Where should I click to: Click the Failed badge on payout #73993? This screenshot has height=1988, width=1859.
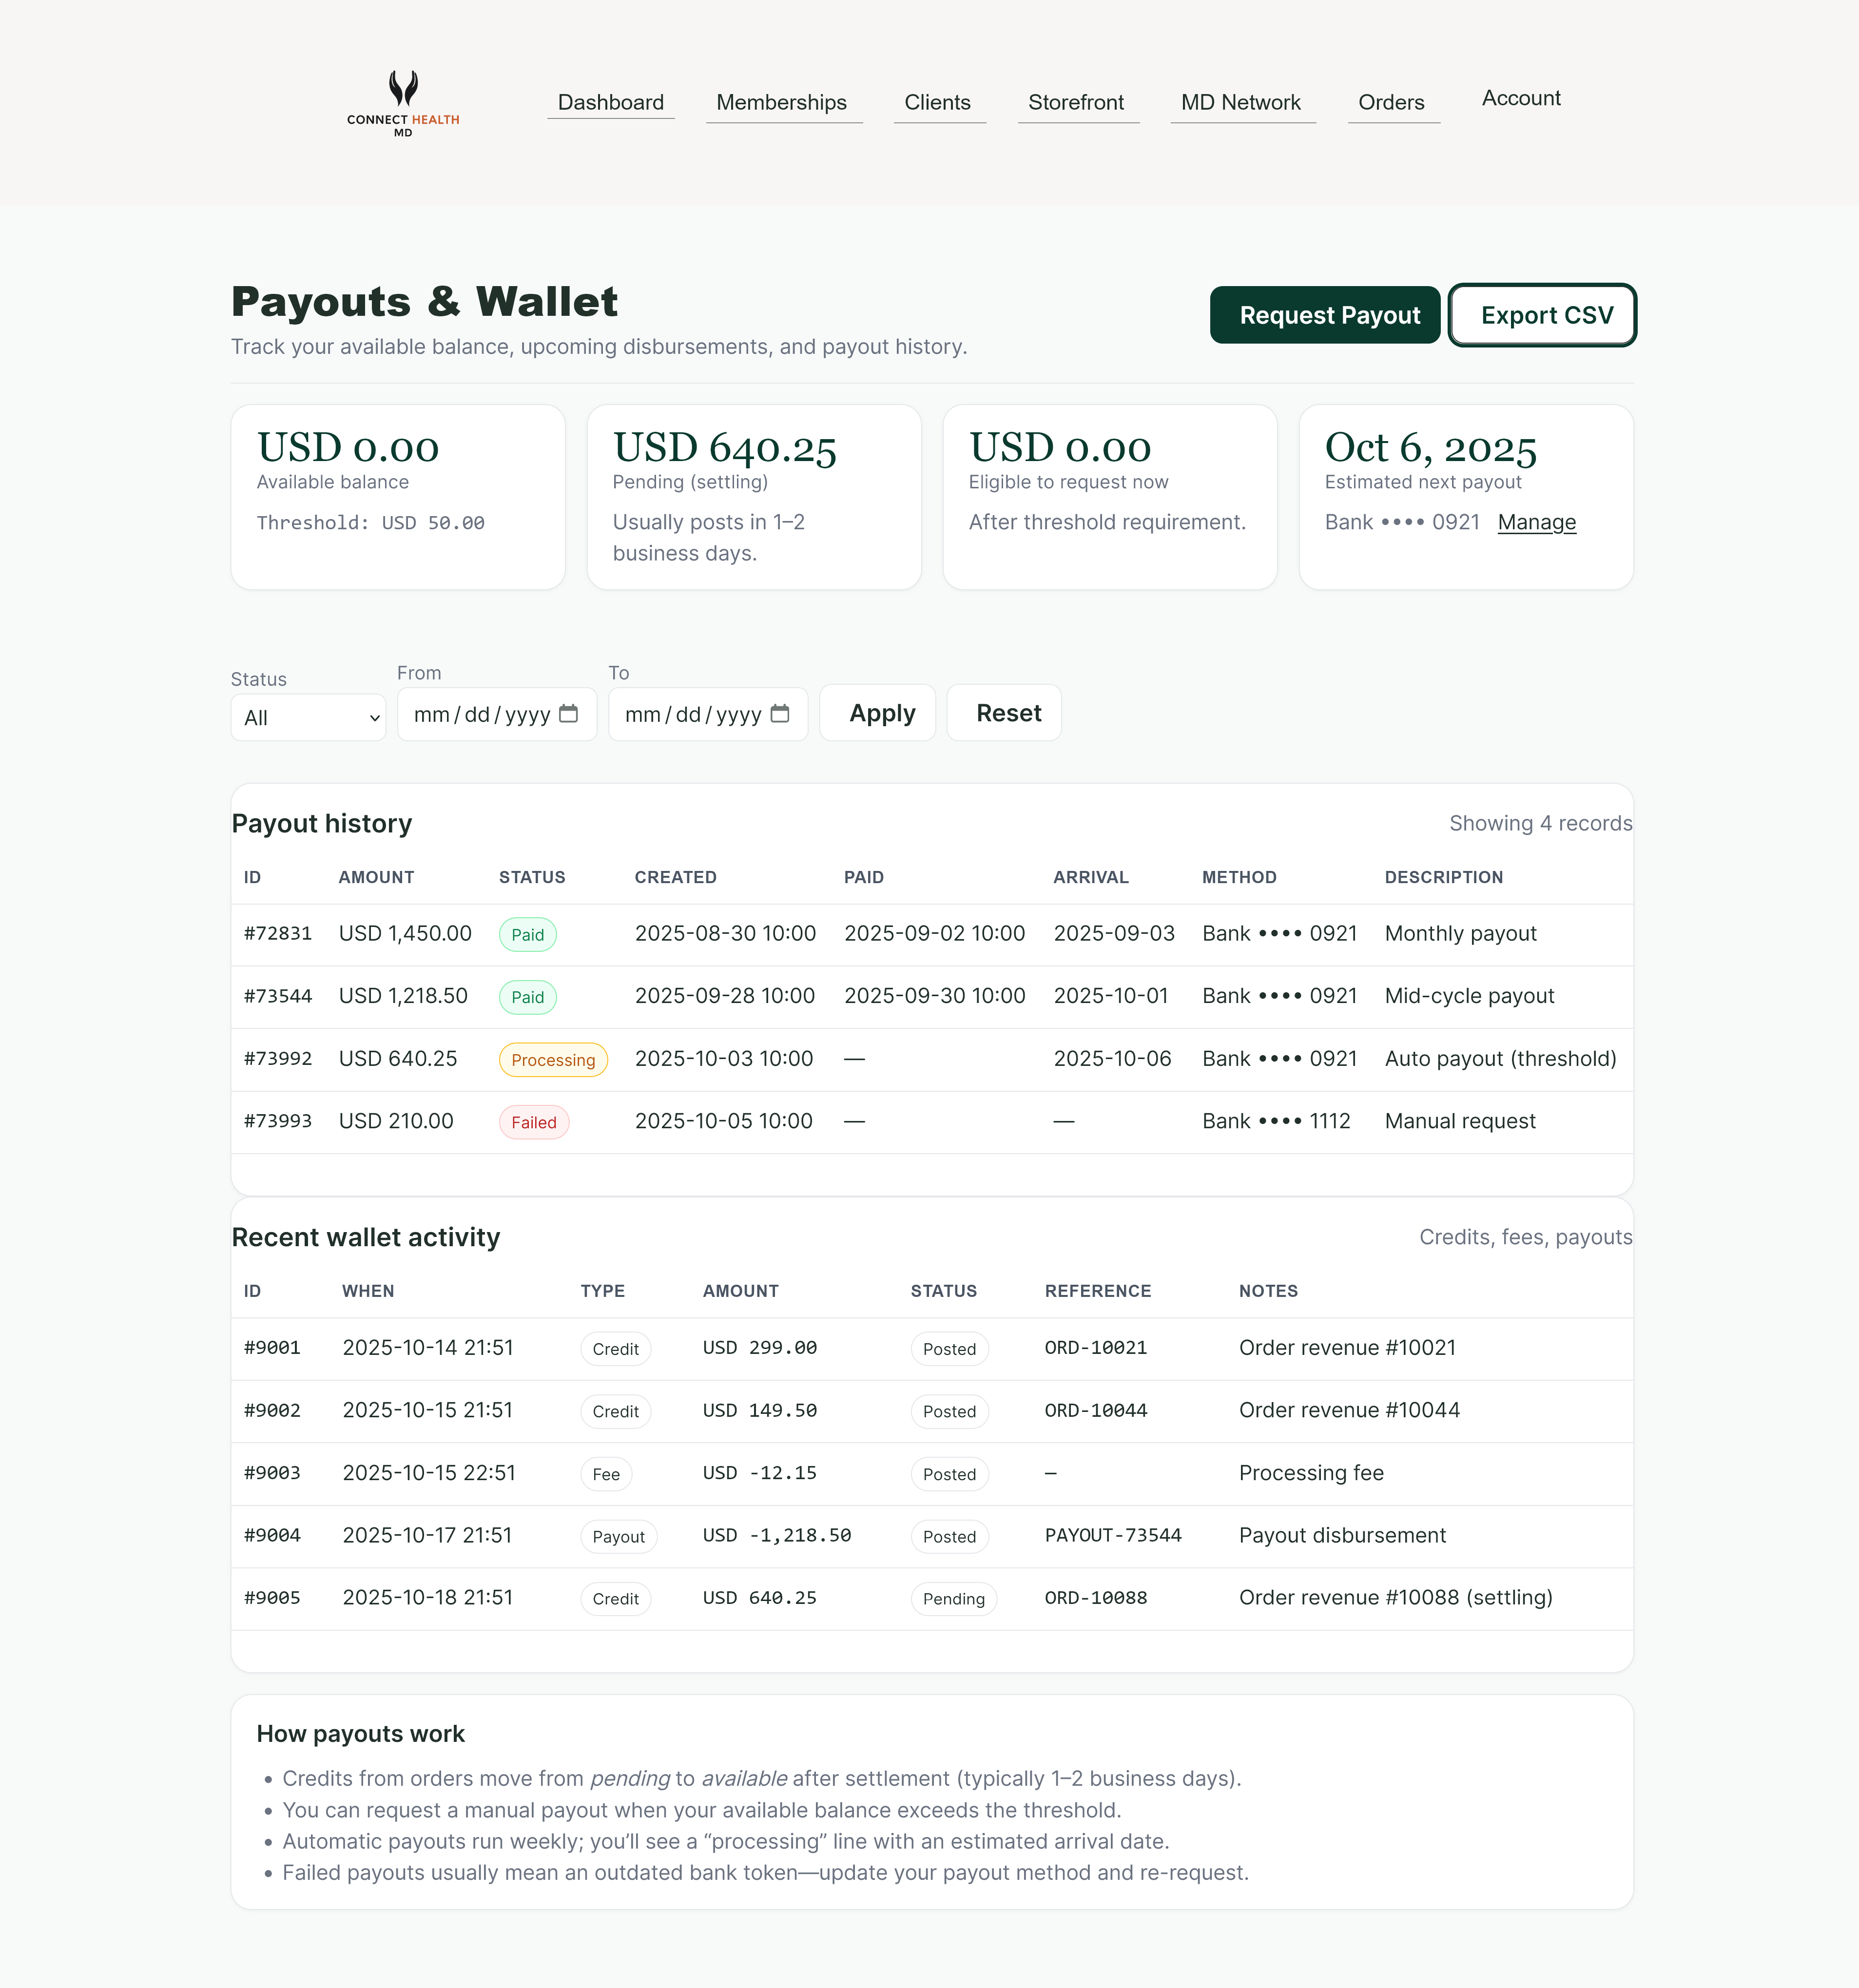pyautogui.click(x=534, y=1122)
